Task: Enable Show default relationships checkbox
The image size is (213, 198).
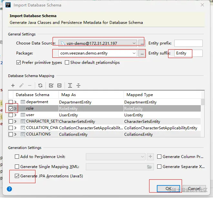Action: [x=67, y=63]
